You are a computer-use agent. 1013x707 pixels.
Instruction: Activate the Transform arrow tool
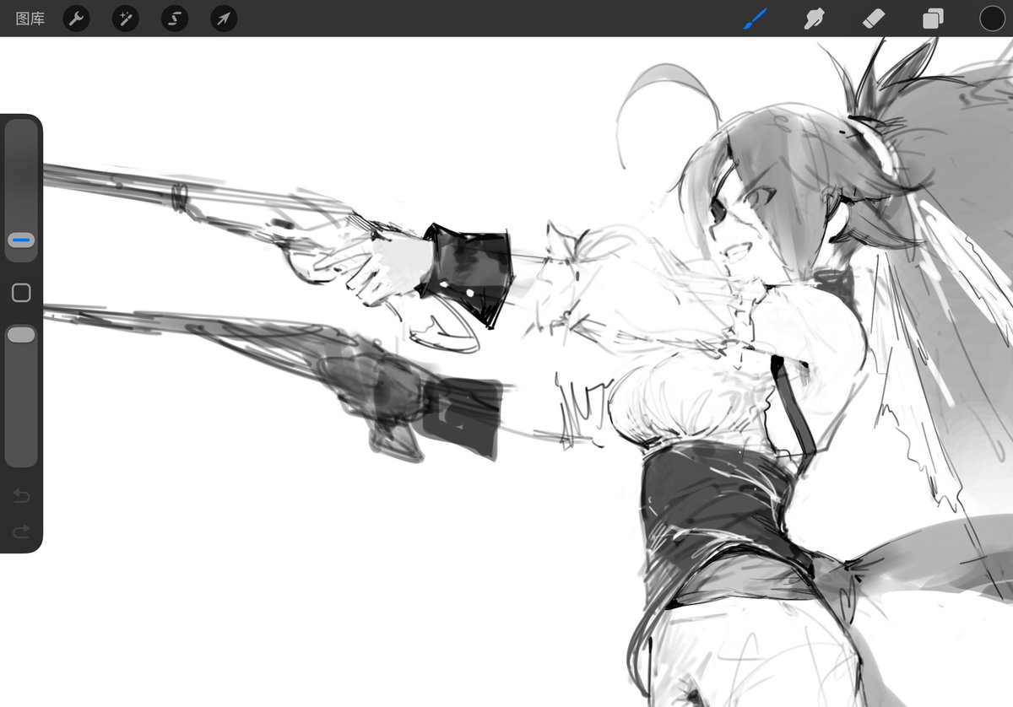(x=224, y=19)
